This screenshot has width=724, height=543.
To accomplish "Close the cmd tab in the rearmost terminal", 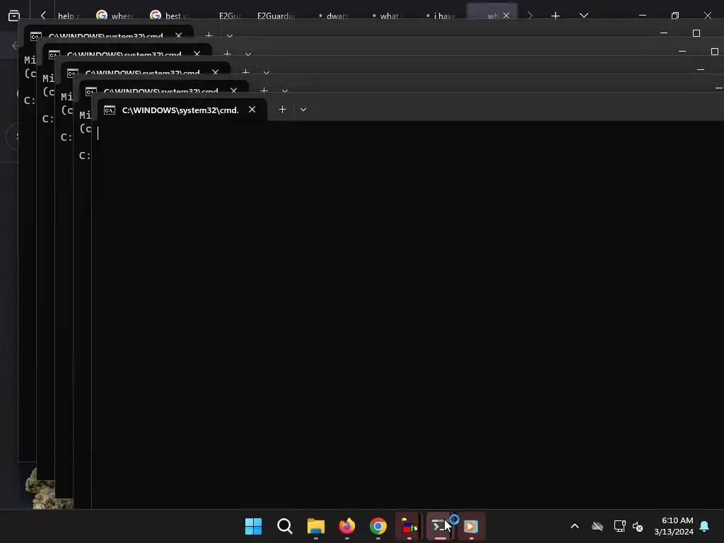I will click(x=178, y=35).
